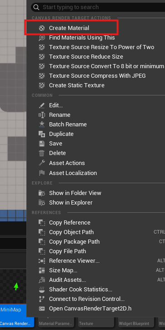This screenshot has height=330, width=165.
Task: Select the Texture asset tile
Action: (x=96, y=322)
